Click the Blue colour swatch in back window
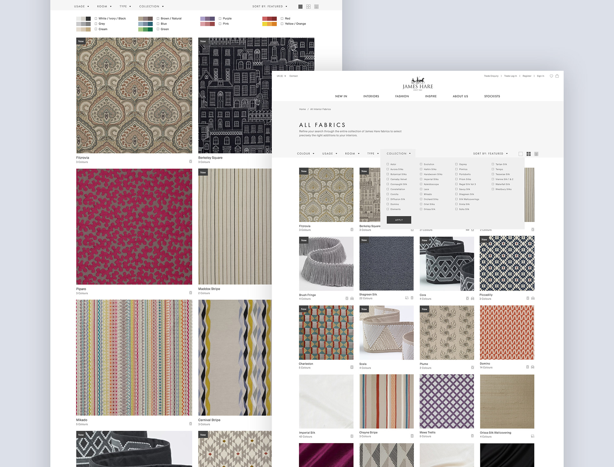This screenshot has height=467, width=614. click(146, 24)
